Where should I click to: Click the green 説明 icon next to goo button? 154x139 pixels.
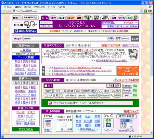tap(135, 95)
